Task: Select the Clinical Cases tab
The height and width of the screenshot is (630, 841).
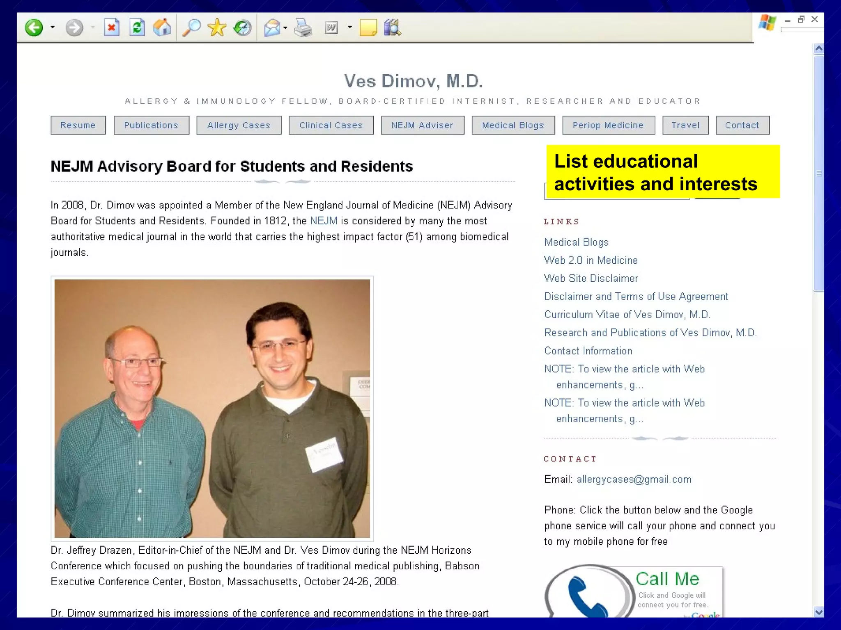Action: point(331,125)
